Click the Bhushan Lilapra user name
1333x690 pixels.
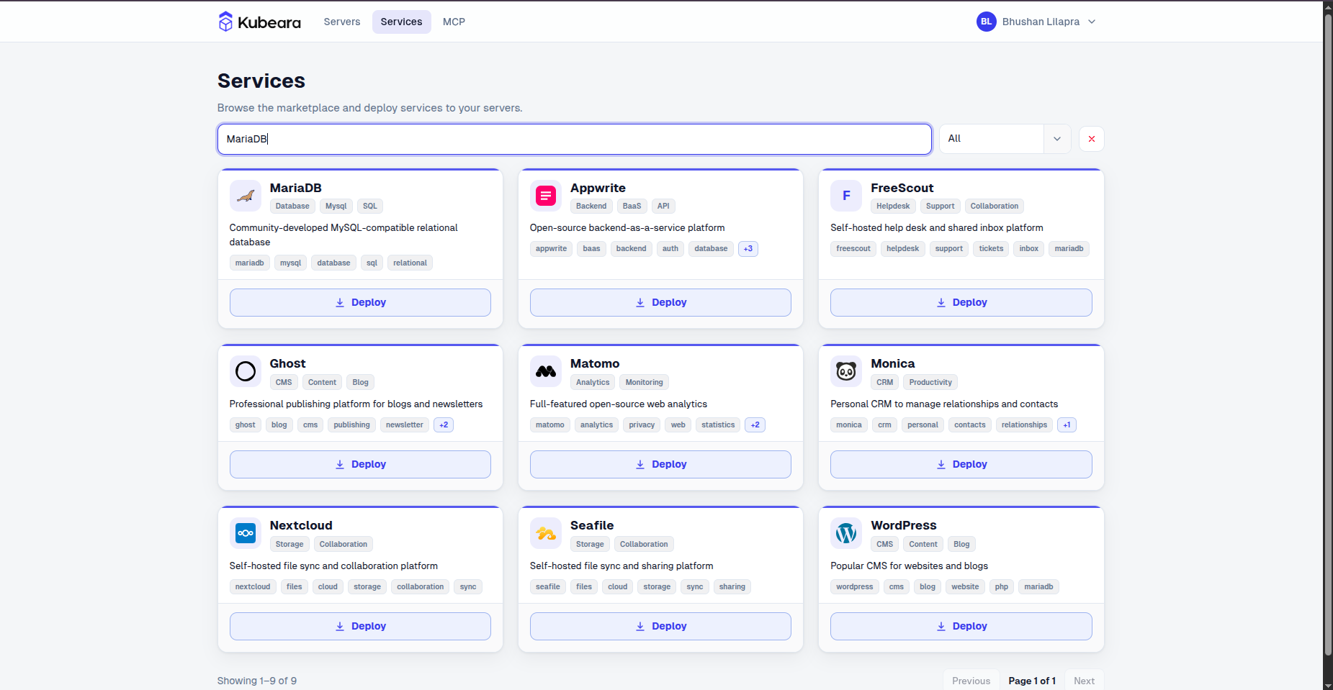coord(1041,22)
